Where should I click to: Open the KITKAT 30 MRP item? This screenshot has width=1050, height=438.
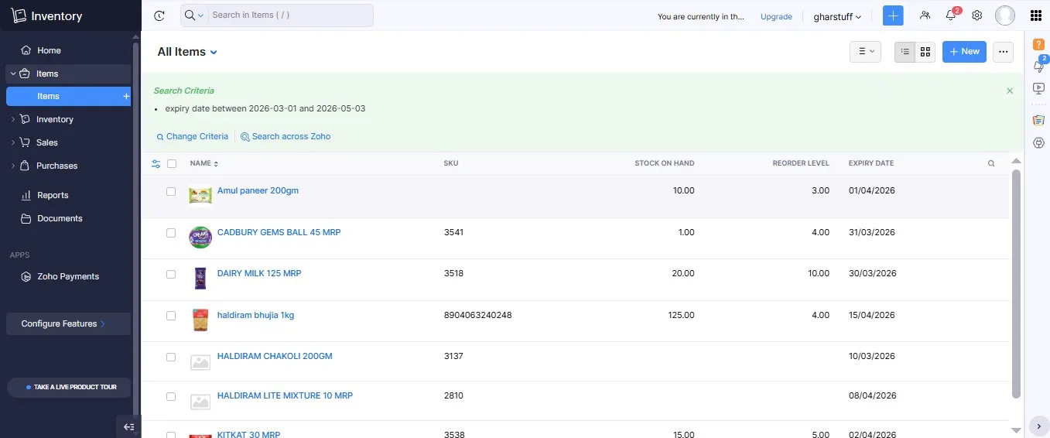tap(248, 434)
